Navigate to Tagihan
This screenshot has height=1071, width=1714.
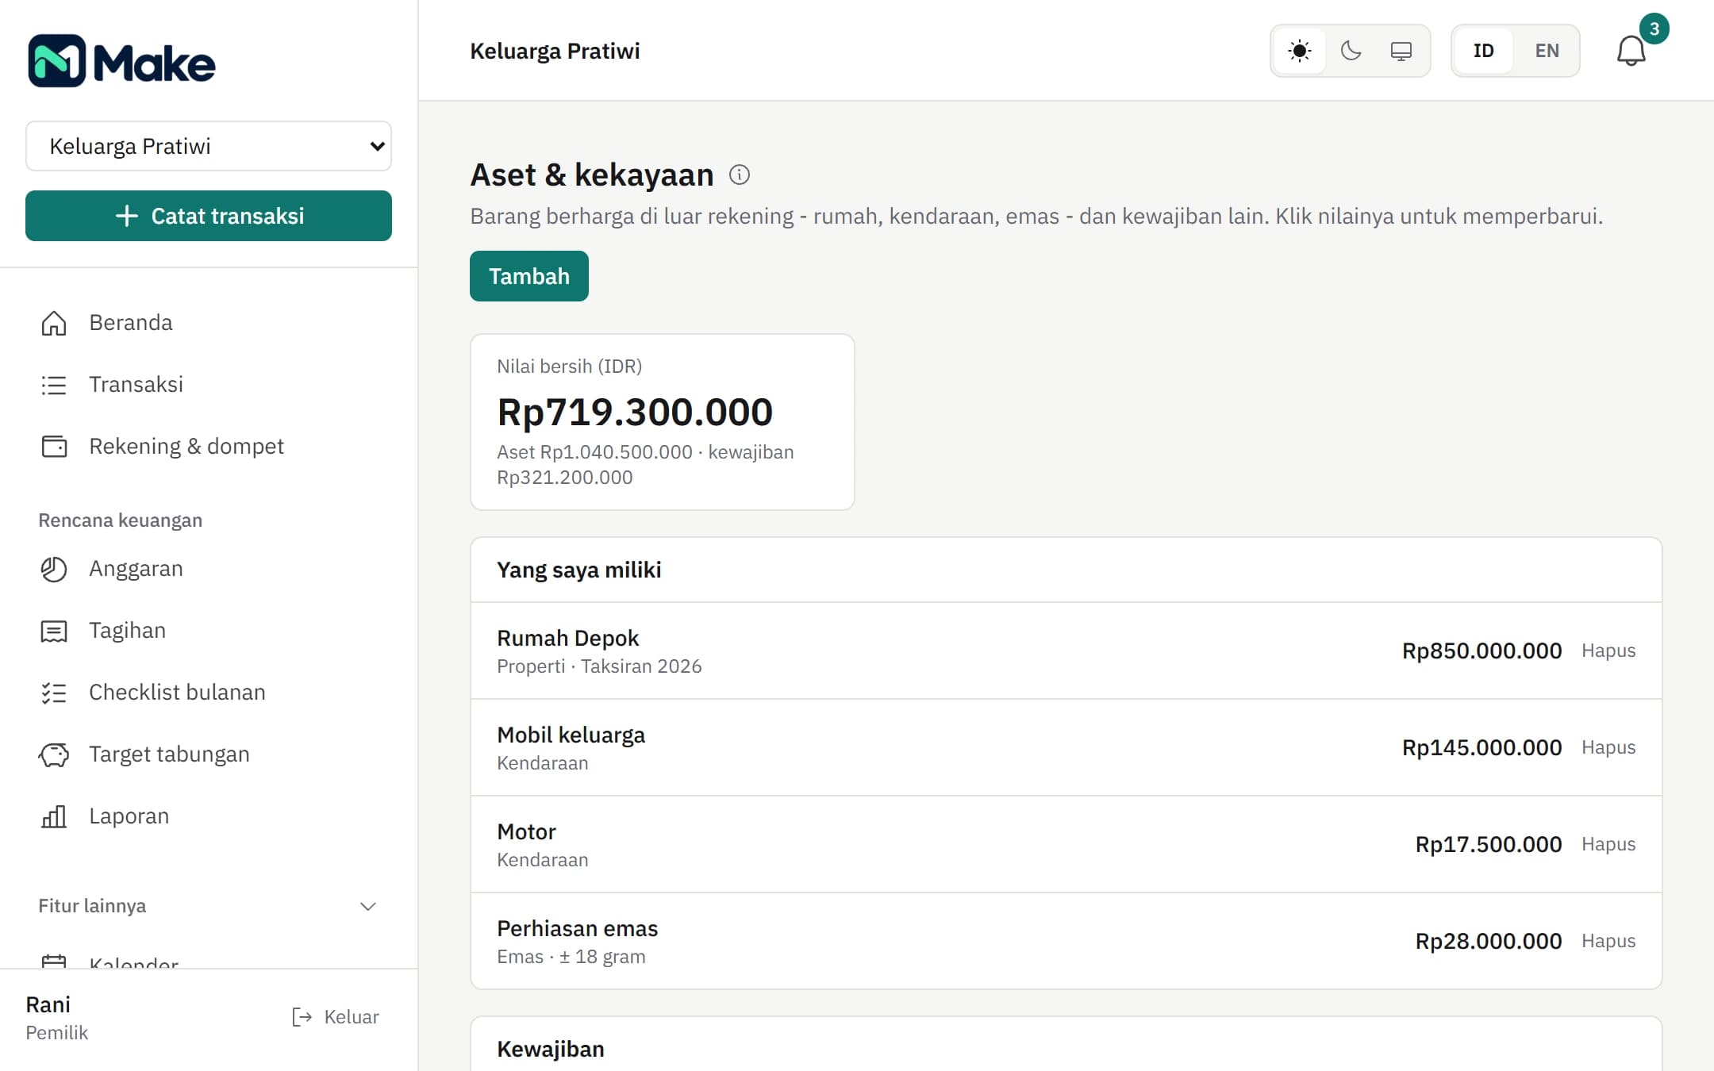[x=209, y=631]
